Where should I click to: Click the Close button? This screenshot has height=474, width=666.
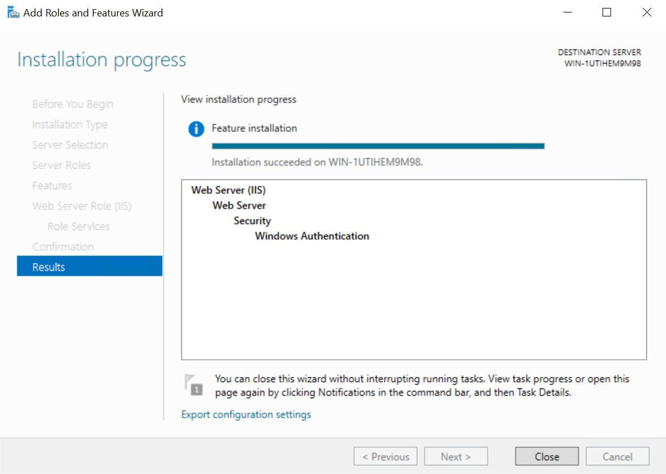point(547,456)
